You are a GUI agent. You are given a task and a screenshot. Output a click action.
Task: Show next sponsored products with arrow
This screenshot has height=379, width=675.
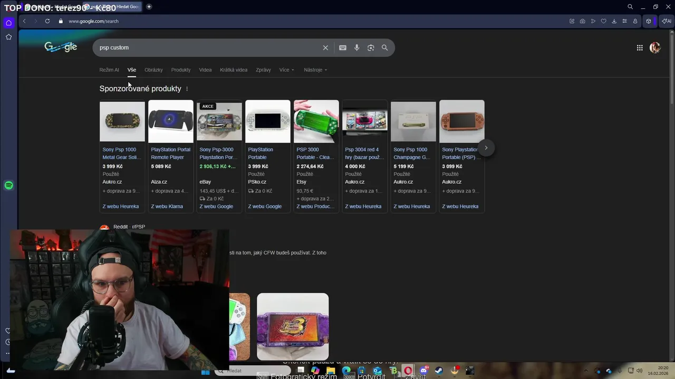tap(486, 147)
